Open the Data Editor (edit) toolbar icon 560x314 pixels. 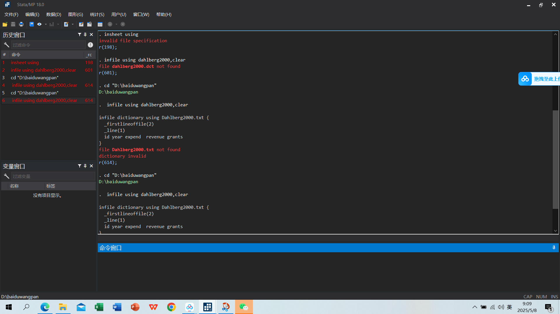pyautogui.click(x=81, y=24)
